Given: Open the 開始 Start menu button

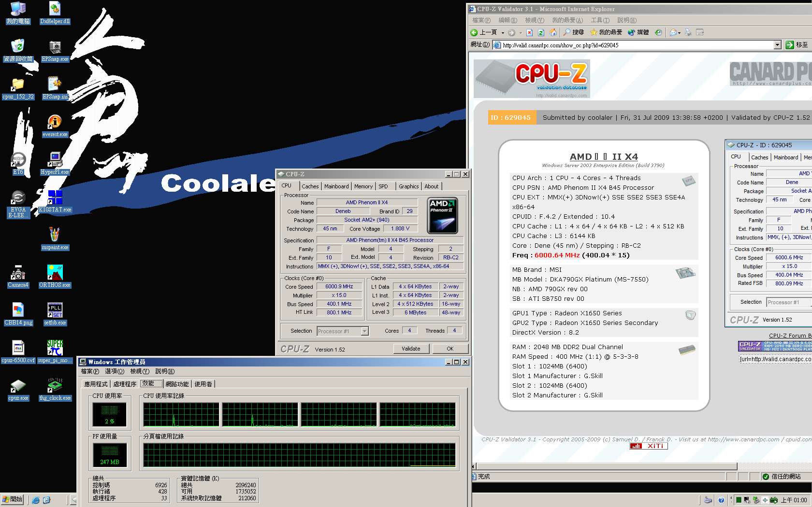Looking at the screenshot, I should [12, 500].
